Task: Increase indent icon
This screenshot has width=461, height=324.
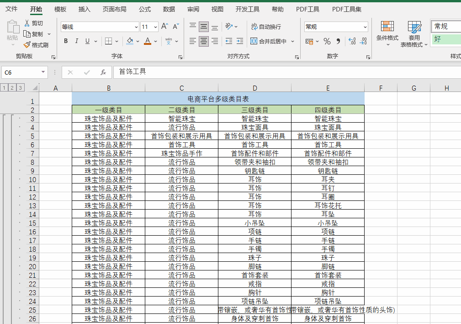Action: point(240,41)
